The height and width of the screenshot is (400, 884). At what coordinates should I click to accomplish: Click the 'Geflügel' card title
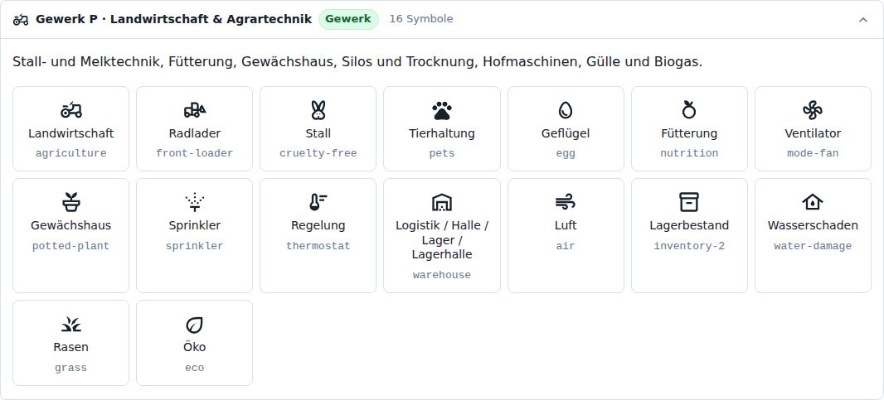coord(566,133)
